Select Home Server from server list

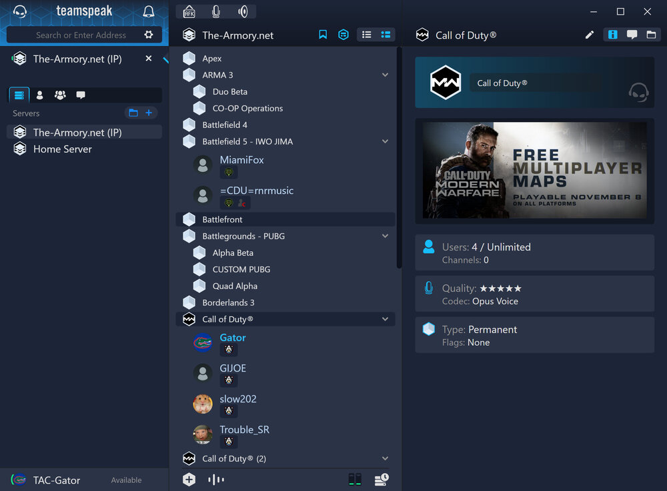(62, 149)
